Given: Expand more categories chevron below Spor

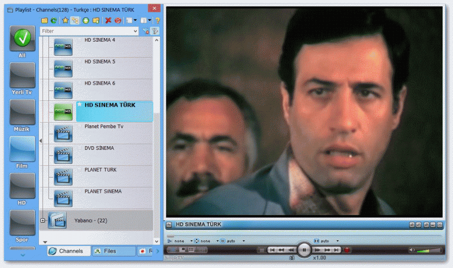Looking at the screenshot, I should coord(23,255).
